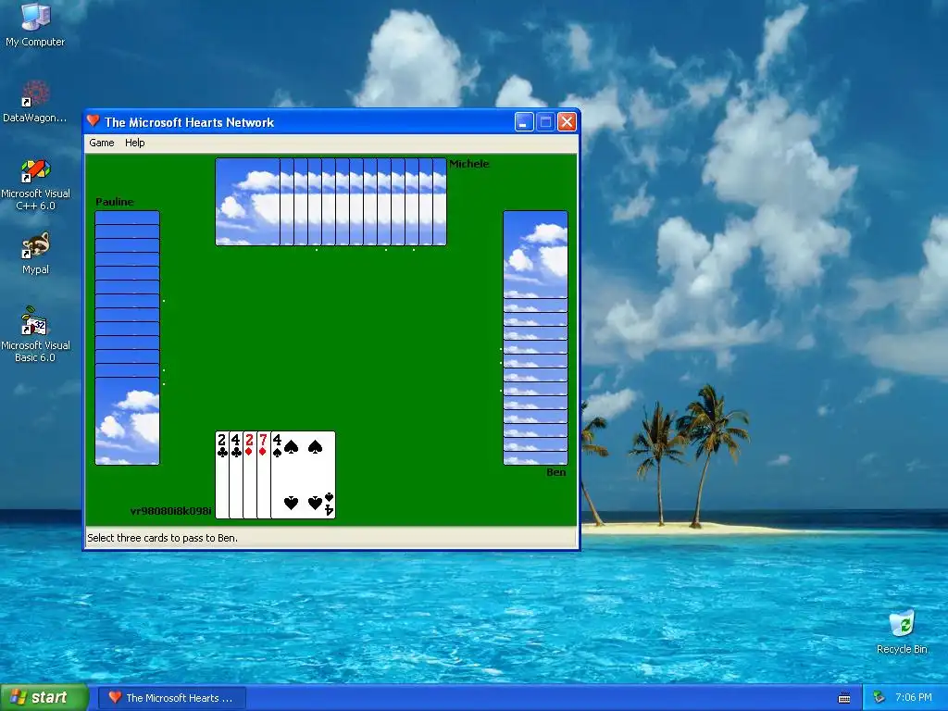Close the Hearts Network window
The height and width of the screenshot is (711, 948).
click(567, 122)
